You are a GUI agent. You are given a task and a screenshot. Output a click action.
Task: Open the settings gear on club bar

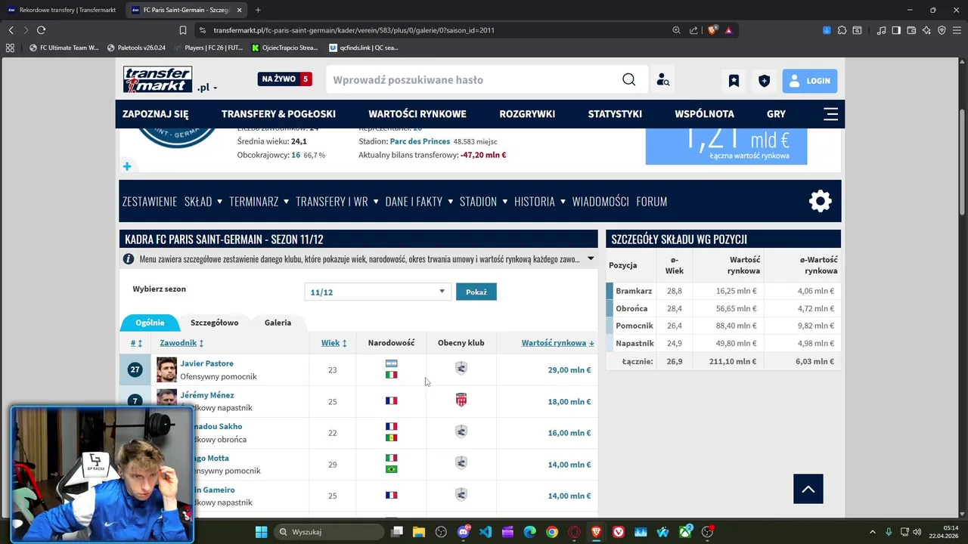[x=821, y=201]
